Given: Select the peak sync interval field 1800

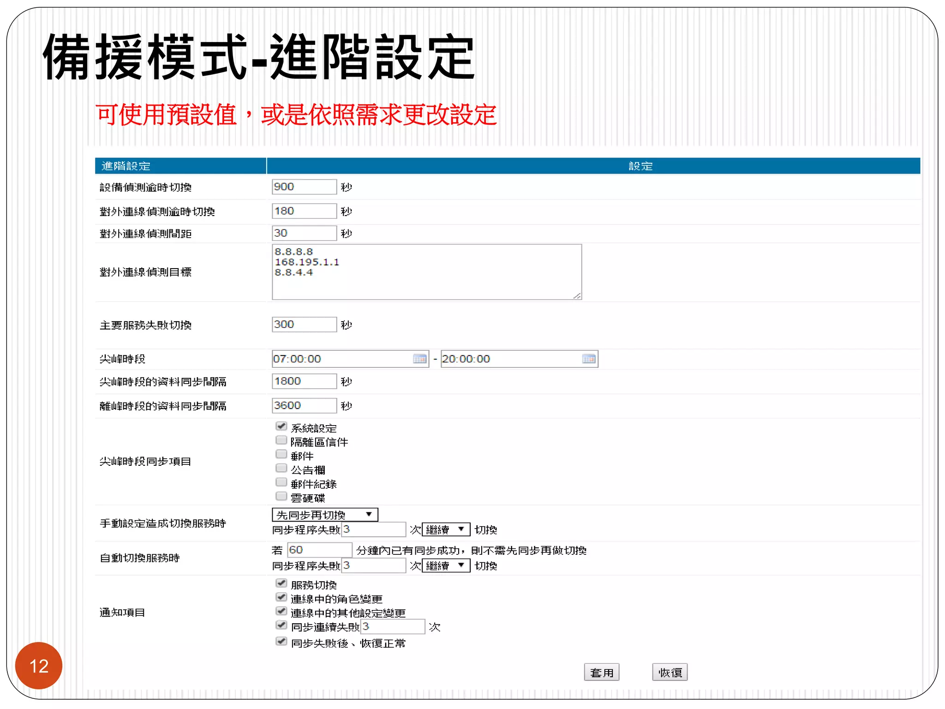Looking at the screenshot, I should click(304, 381).
